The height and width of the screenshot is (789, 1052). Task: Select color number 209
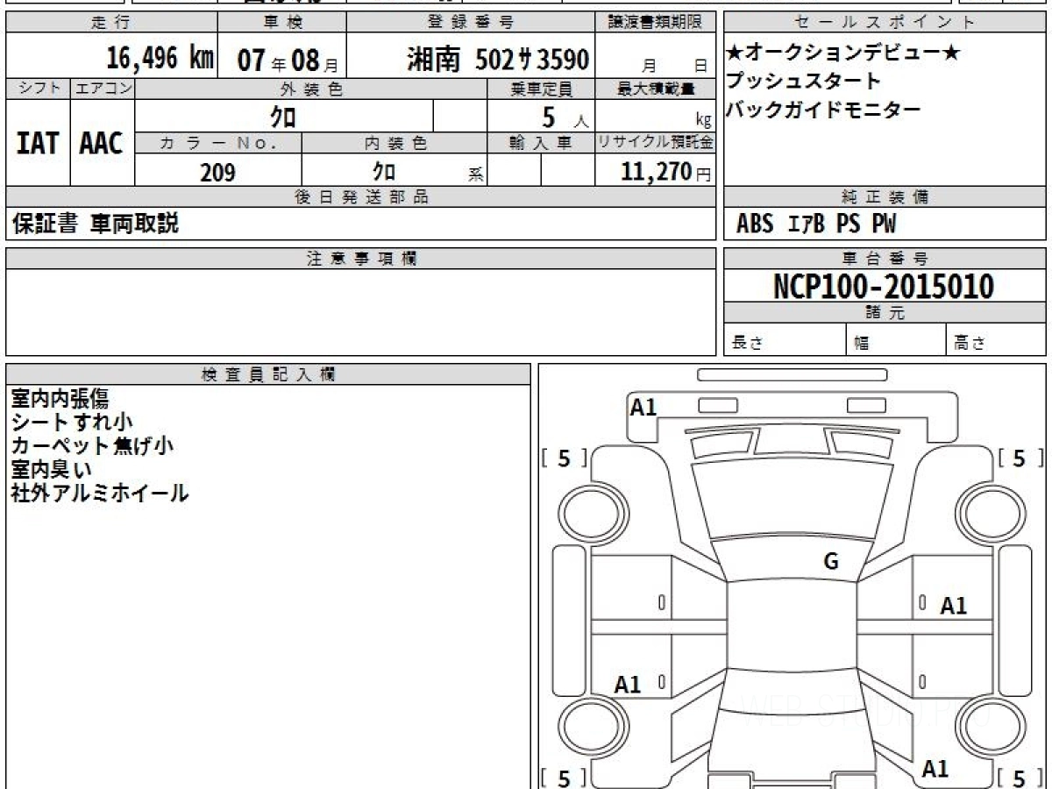pyautogui.click(x=218, y=172)
